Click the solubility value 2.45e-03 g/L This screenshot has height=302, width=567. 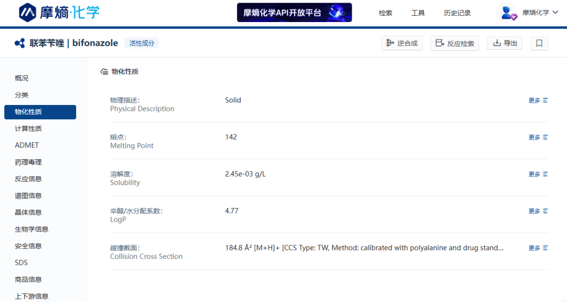click(x=245, y=174)
